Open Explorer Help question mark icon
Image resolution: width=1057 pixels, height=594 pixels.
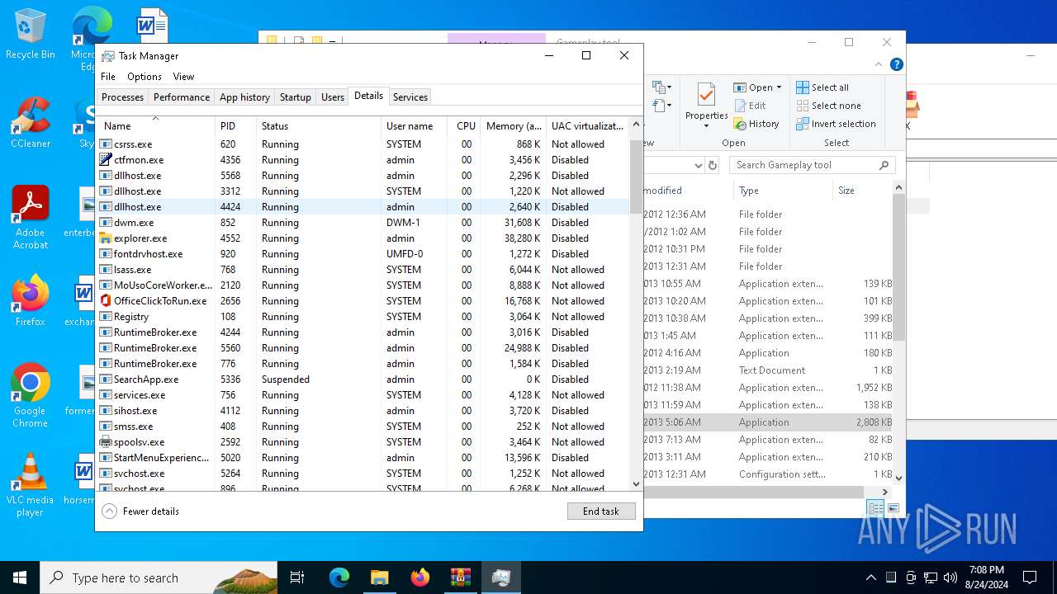pos(896,64)
